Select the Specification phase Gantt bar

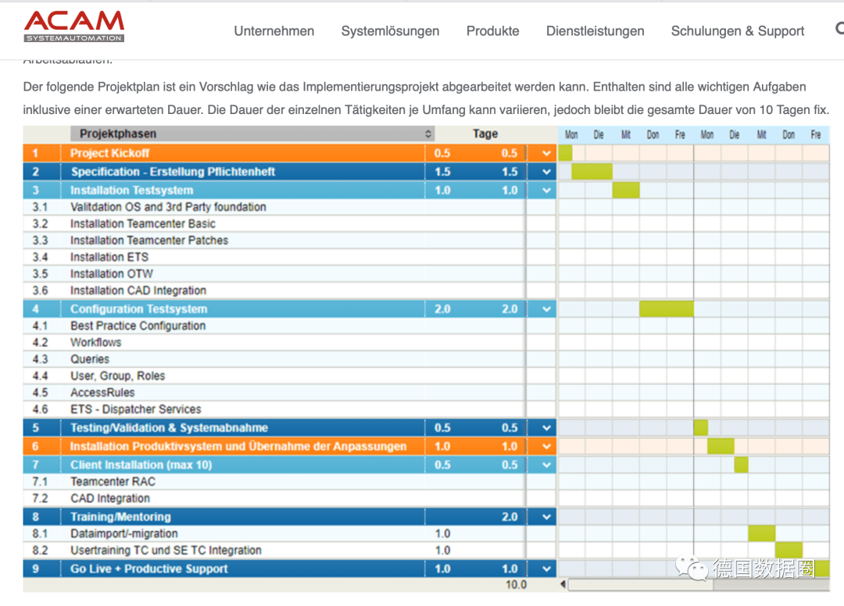pos(592,172)
